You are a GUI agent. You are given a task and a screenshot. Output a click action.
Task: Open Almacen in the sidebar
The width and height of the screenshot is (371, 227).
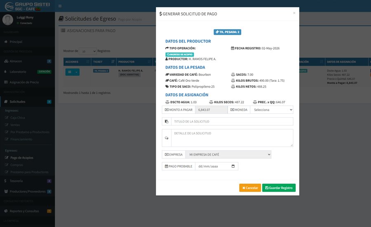28,61
